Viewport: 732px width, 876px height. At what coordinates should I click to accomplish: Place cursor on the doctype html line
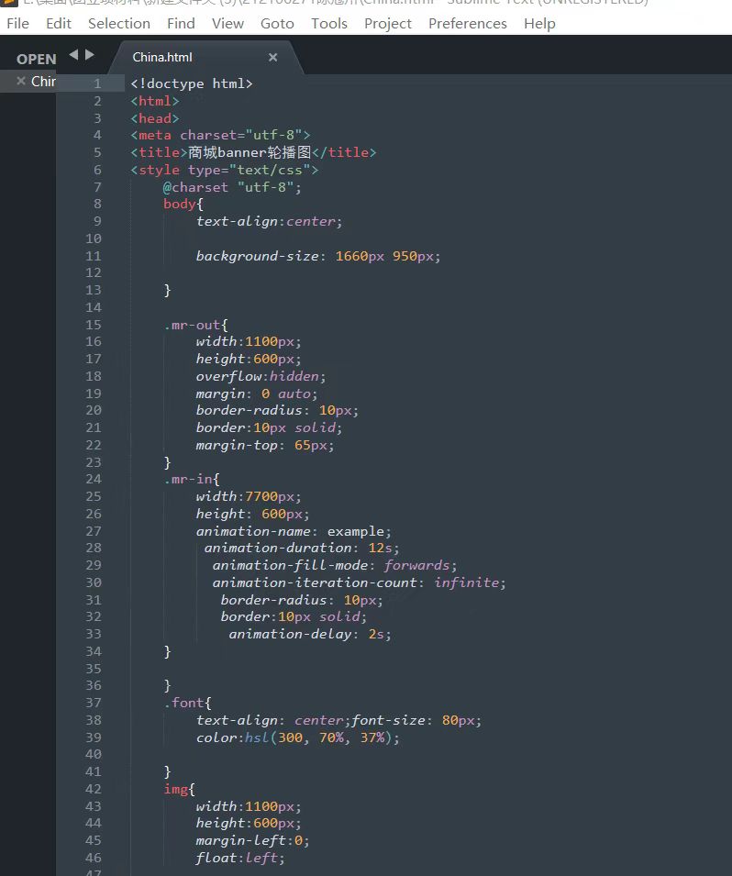(192, 83)
